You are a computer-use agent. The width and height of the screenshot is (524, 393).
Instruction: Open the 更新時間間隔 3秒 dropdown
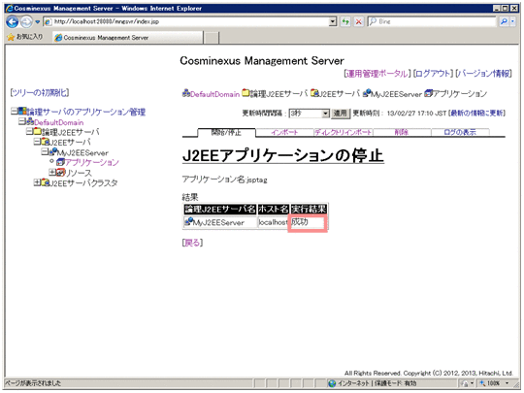pyautogui.click(x=310, y=114)
